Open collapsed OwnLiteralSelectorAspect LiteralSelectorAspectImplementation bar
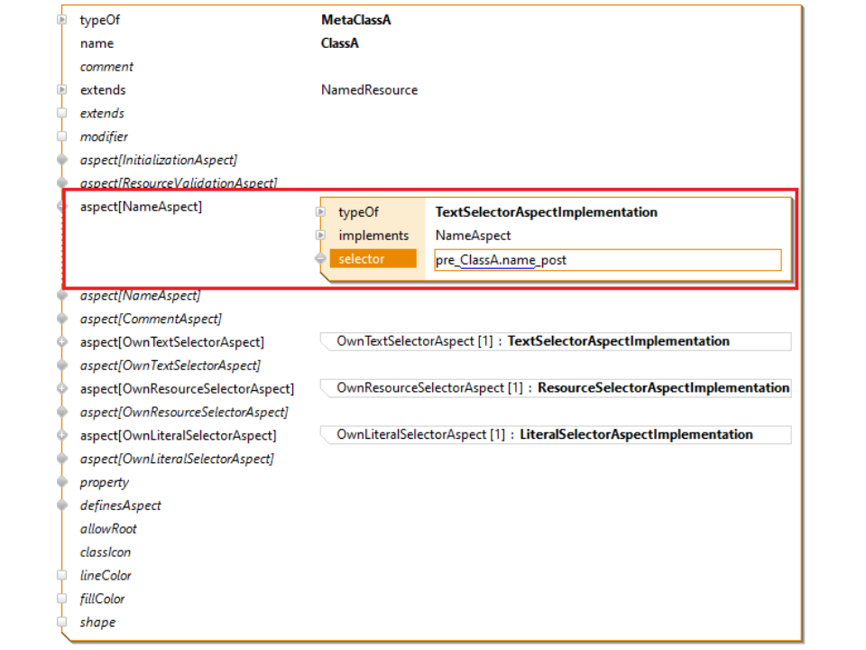This screenshot has width=866, height=650. [x=555, y=434]
